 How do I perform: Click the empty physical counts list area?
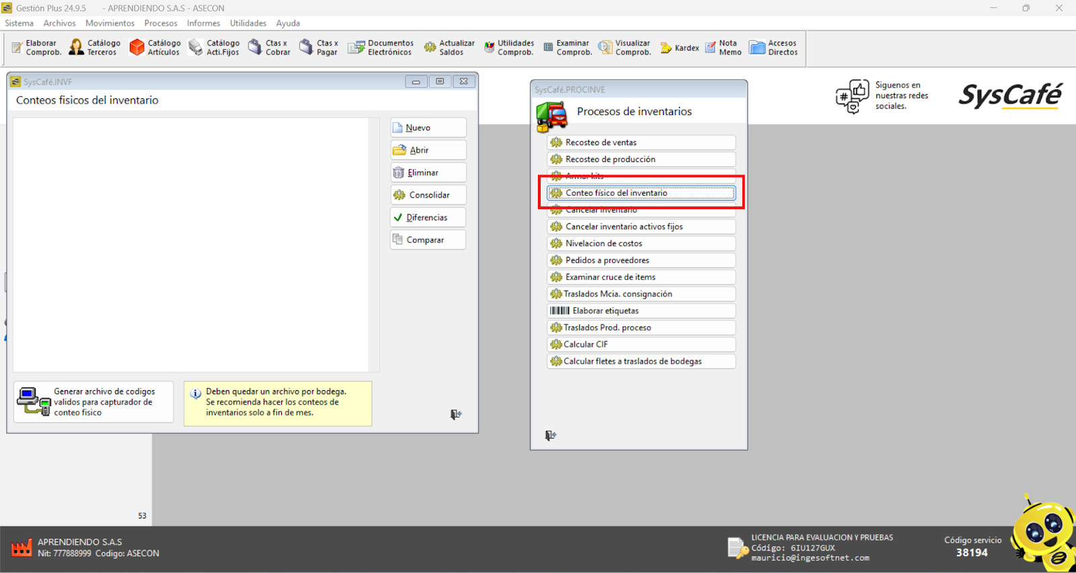191,245
